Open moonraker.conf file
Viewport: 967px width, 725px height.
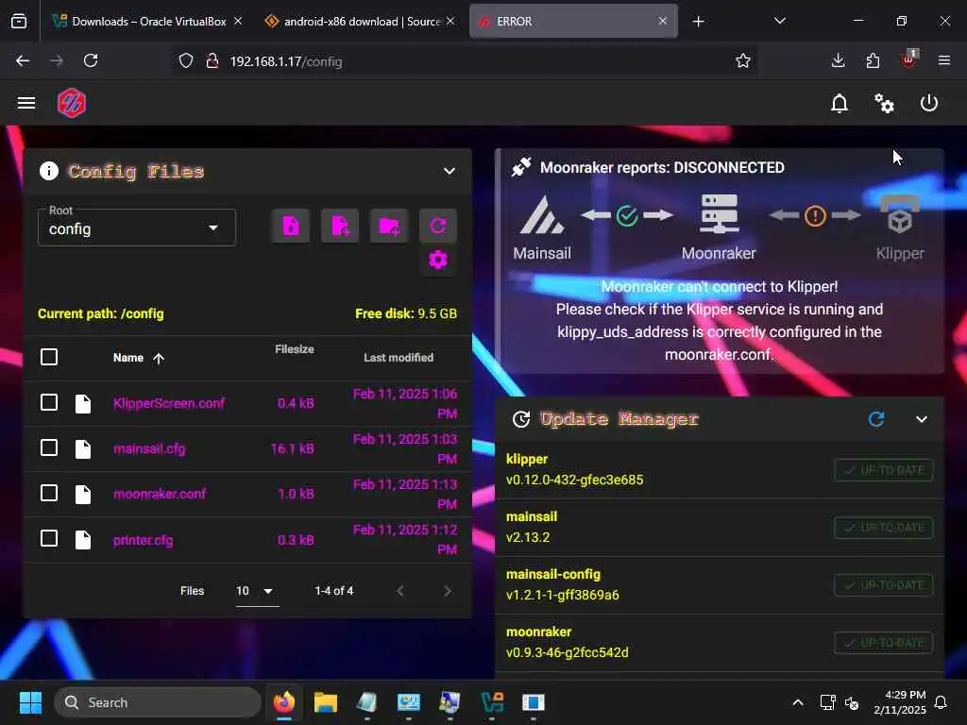coord(159,494)
